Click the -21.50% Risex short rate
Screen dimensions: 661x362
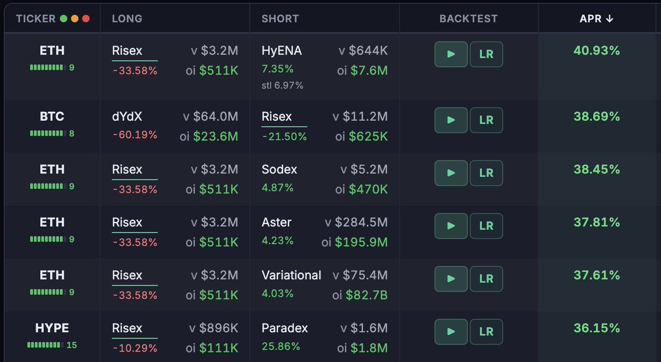pyautogui.click(x=284, y=137)
